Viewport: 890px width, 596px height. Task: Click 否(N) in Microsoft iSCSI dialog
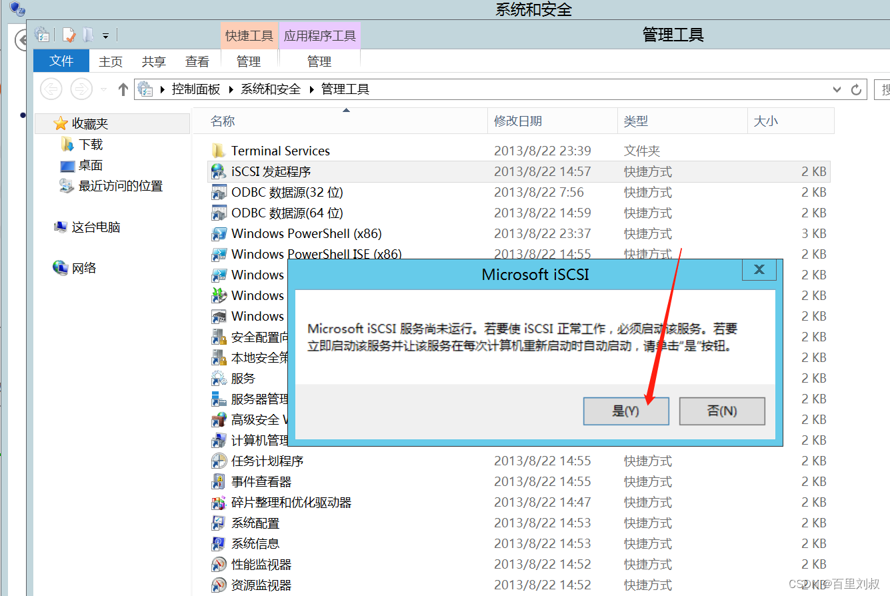tap(722, 411)
